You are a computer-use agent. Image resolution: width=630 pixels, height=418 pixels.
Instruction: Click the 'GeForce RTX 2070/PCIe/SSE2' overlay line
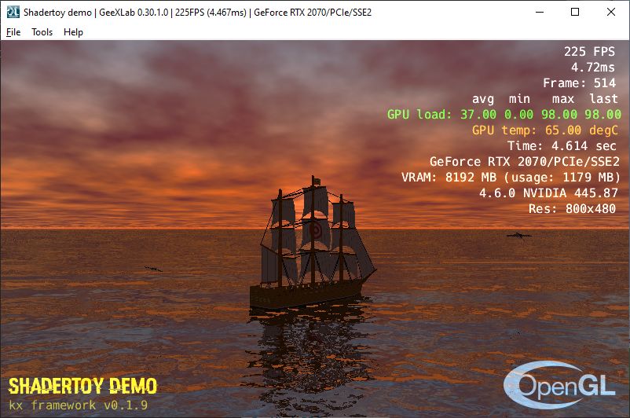[x=524, y=162]
